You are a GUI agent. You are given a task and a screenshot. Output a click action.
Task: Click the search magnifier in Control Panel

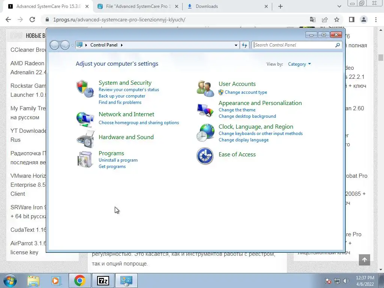[338, 45]
